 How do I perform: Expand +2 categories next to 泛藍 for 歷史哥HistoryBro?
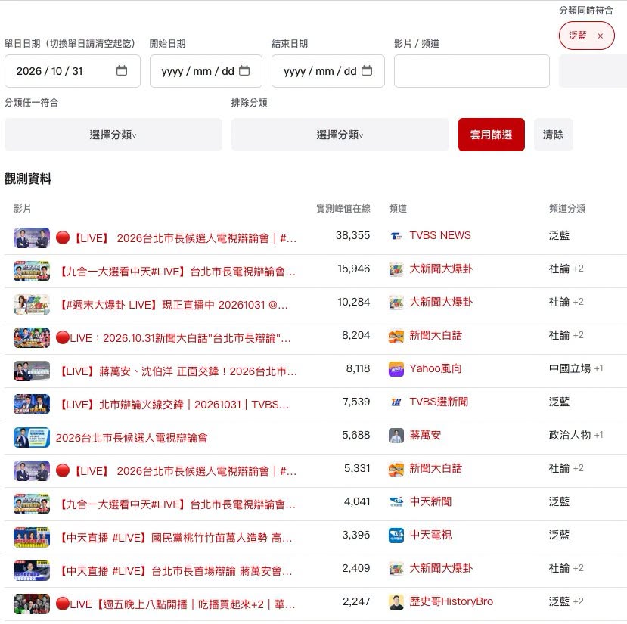pyautogui.click(x=578, y=601)
